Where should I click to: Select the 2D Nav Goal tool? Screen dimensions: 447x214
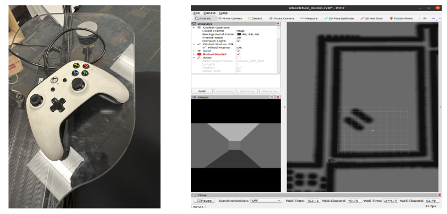click(372, 18)
